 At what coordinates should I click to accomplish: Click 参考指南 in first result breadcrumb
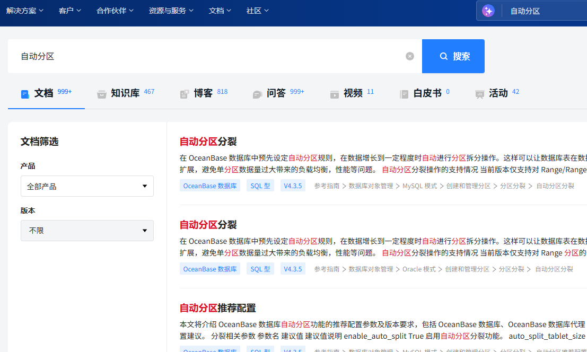327,186
